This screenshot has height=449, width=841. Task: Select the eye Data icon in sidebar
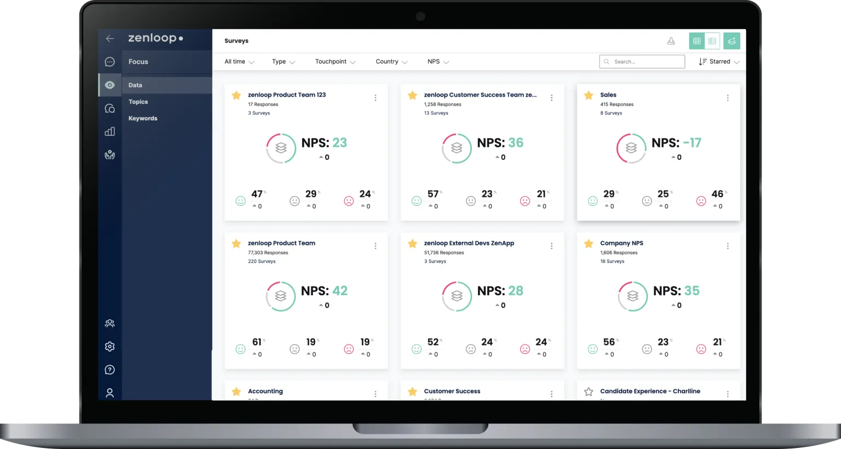[110, 85]
